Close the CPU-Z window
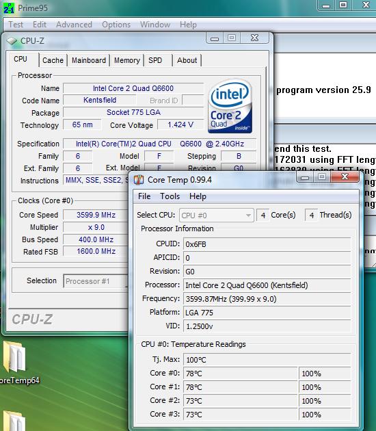376x431 pixels. tap(254, 38)
